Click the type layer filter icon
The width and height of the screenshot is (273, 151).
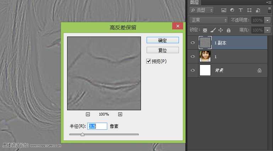tap(241, 10)
